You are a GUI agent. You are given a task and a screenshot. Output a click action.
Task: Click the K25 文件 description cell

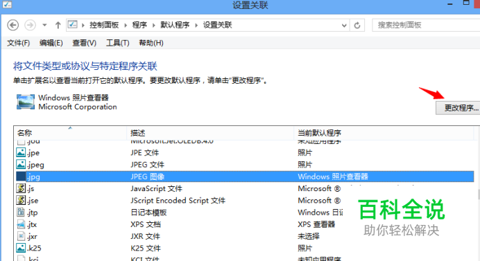[x=146, y=248]
